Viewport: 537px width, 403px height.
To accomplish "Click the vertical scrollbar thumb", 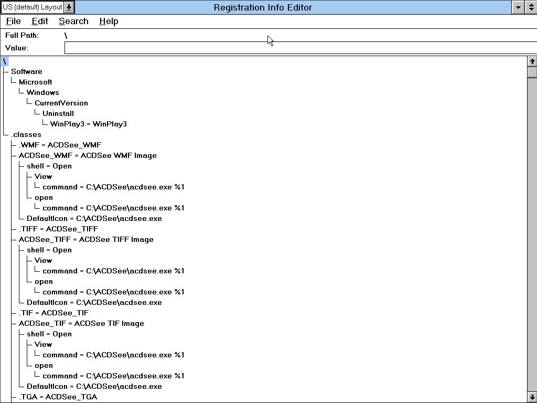I will tap(532, 72).
